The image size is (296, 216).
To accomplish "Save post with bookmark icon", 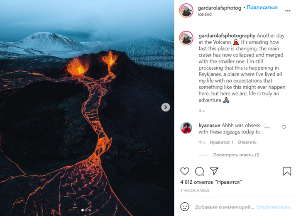I will coord(287,171).
